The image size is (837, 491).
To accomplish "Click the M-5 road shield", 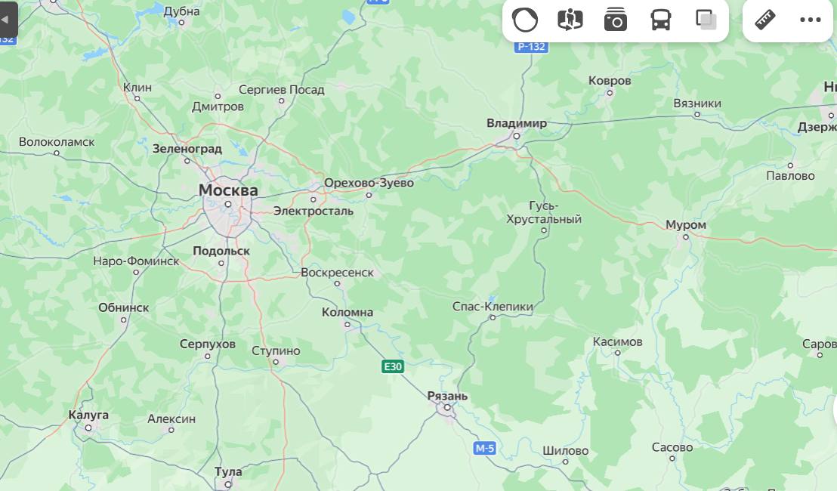I will pyautogui.click(x=485, y=448).
